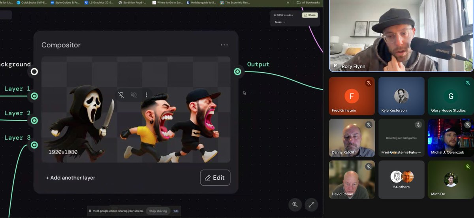Open the Holiday guide to S... bookmark
474x218 pixels.
pyautogui.click(x=201, y=2)
